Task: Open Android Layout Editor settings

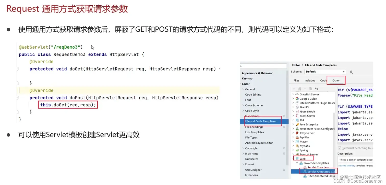Action: click(x=259, y=143)
